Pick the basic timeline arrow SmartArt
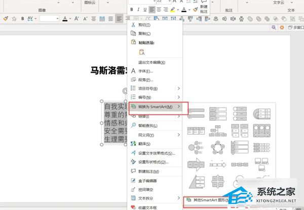304x210 pixels. click(x=218, y=165)
